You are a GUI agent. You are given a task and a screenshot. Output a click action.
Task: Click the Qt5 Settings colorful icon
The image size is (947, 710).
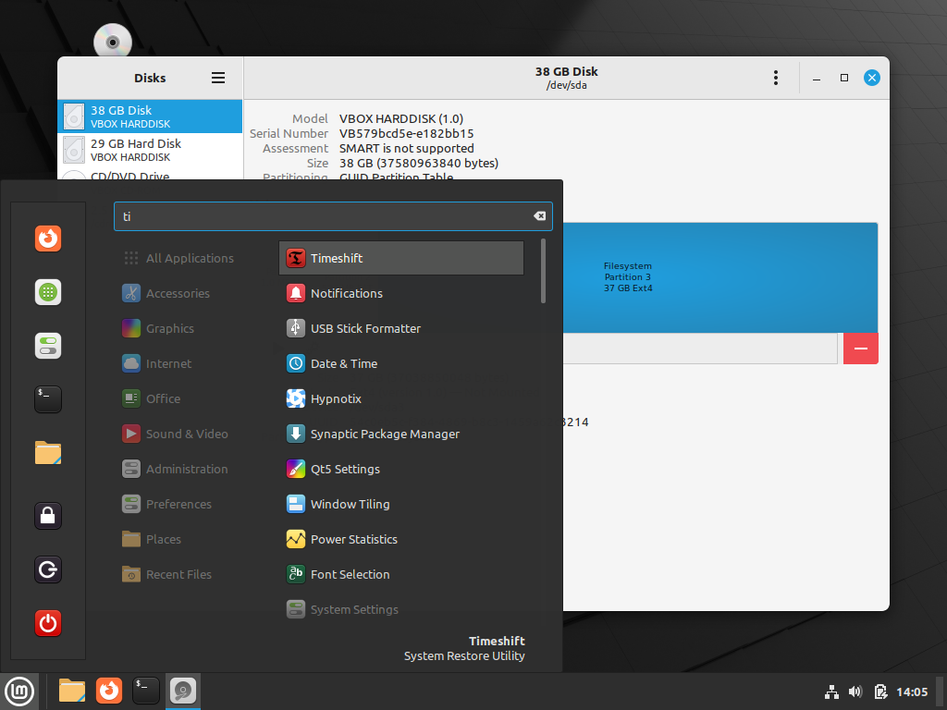tap(295, 469)
